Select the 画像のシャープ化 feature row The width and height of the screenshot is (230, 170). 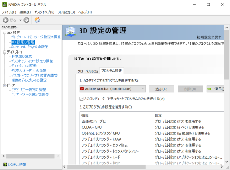coord(152,121)
